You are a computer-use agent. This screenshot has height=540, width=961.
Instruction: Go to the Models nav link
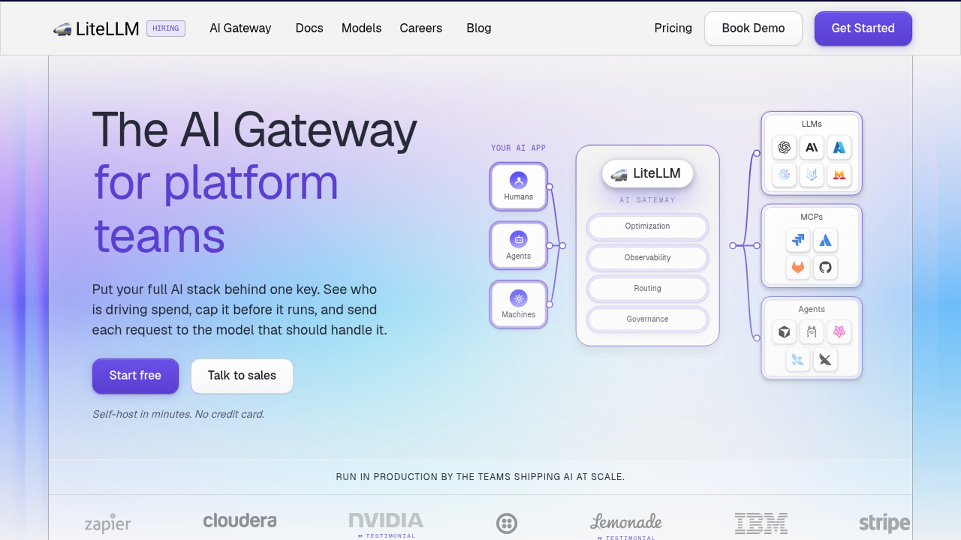(x=361, y=28)
